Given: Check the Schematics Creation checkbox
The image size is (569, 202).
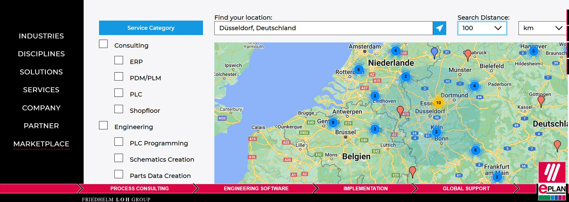Looking at the screenshot, I should tap(119, 158).
